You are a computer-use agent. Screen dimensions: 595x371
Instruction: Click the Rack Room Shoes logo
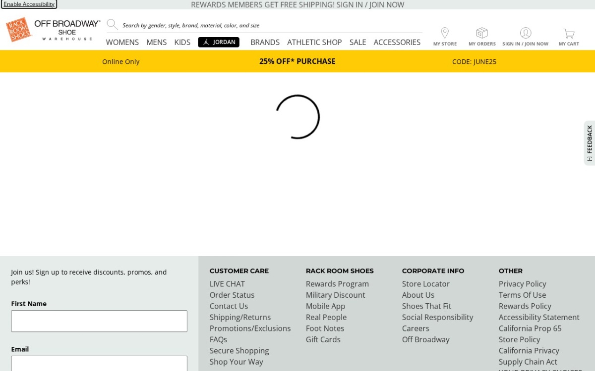(x=19, y=30)
